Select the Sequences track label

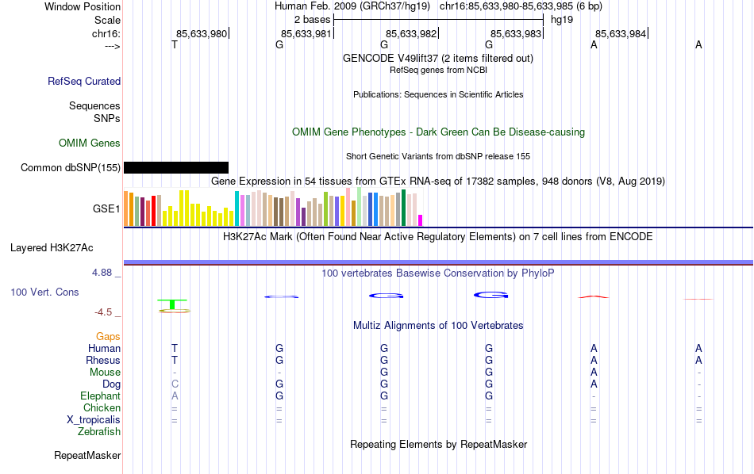click(x=94, y=105)
